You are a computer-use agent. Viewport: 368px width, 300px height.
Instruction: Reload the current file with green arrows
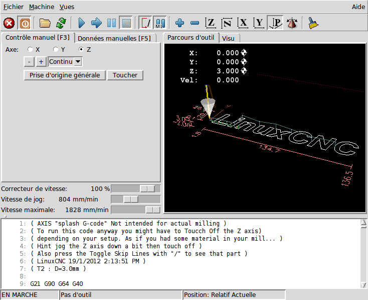61,23
